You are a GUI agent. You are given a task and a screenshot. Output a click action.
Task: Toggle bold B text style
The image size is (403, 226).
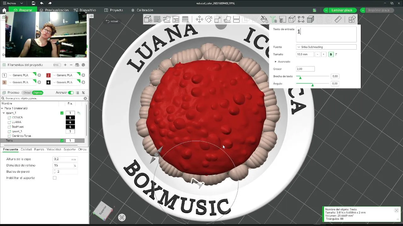331,54
